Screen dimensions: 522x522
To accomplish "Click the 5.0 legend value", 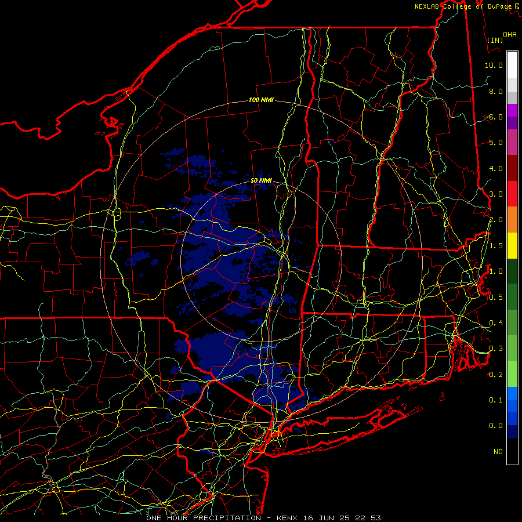I will (x=496, y=143).
